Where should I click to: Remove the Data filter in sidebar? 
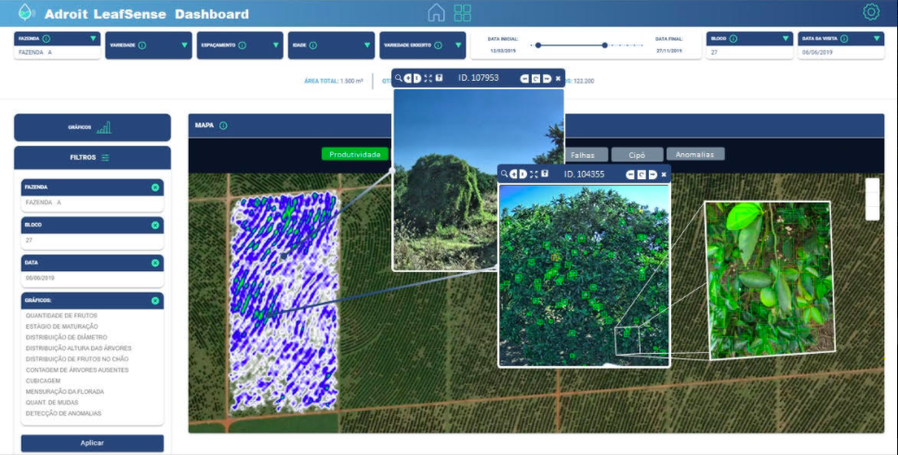pyautogui.click(x=155, y=263)
